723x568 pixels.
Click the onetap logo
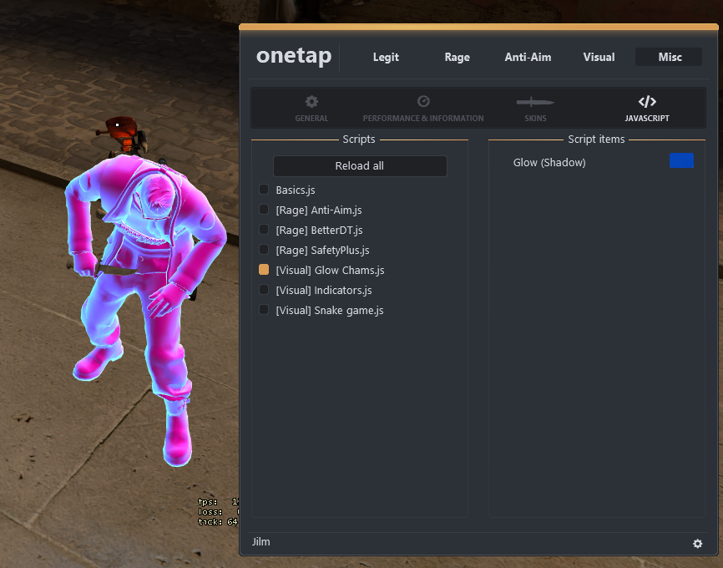(x=294, y=56)
